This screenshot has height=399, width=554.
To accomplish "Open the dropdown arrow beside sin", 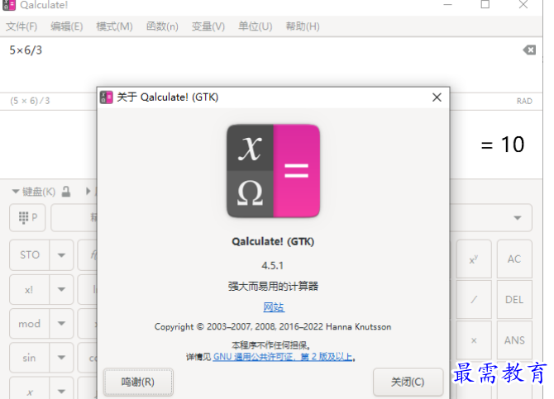I will (61, 358).
